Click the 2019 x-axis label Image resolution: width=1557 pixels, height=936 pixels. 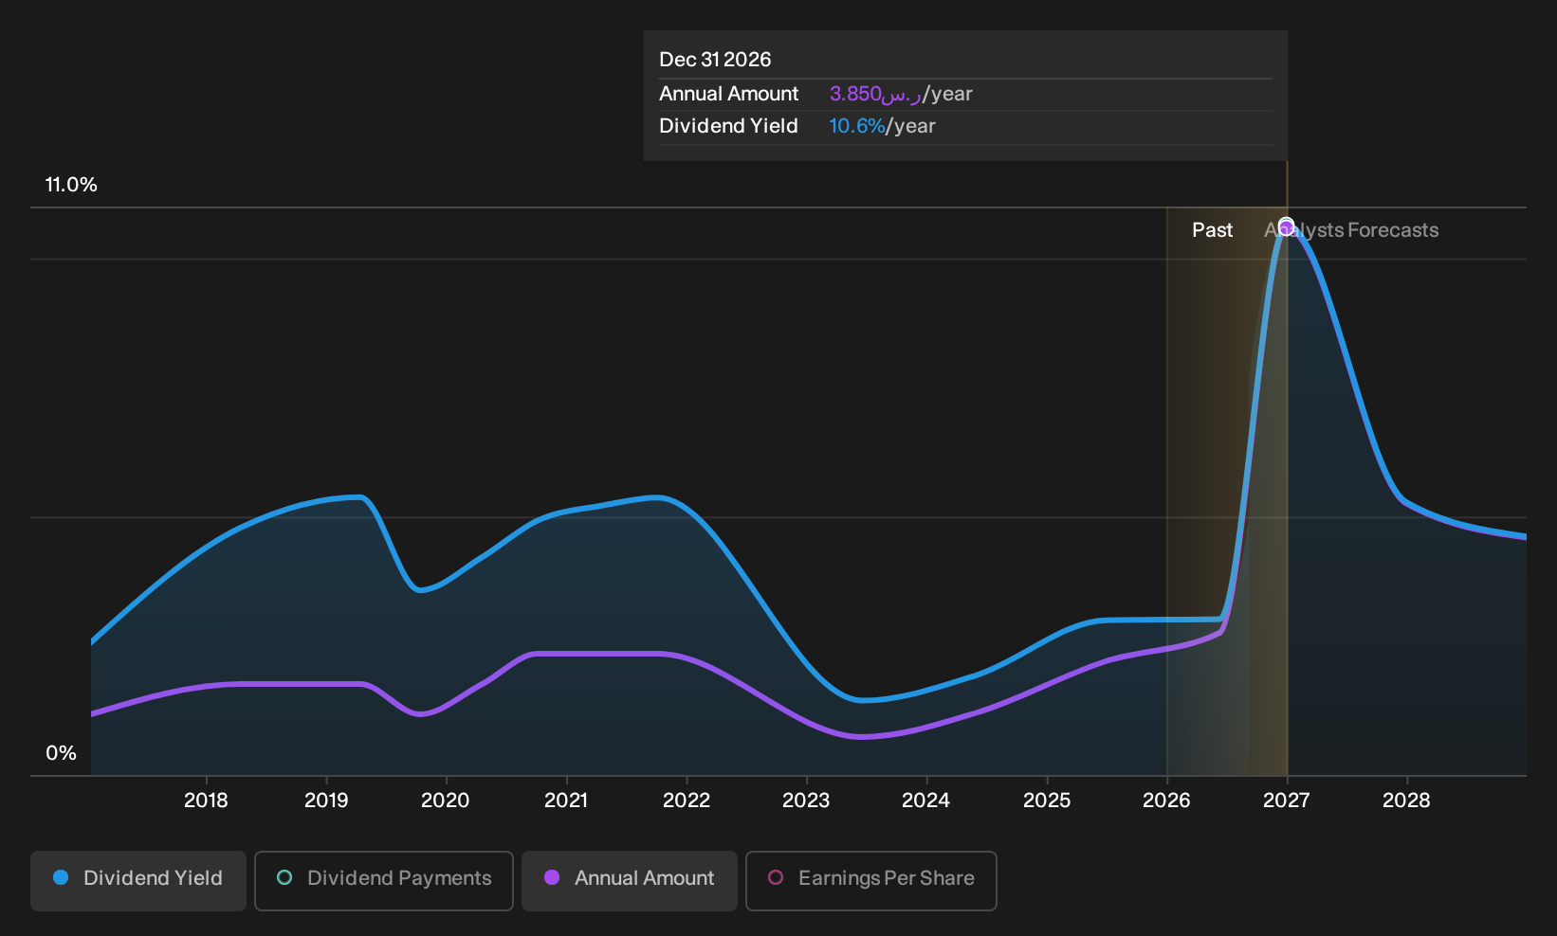click(x=326, y=801)
